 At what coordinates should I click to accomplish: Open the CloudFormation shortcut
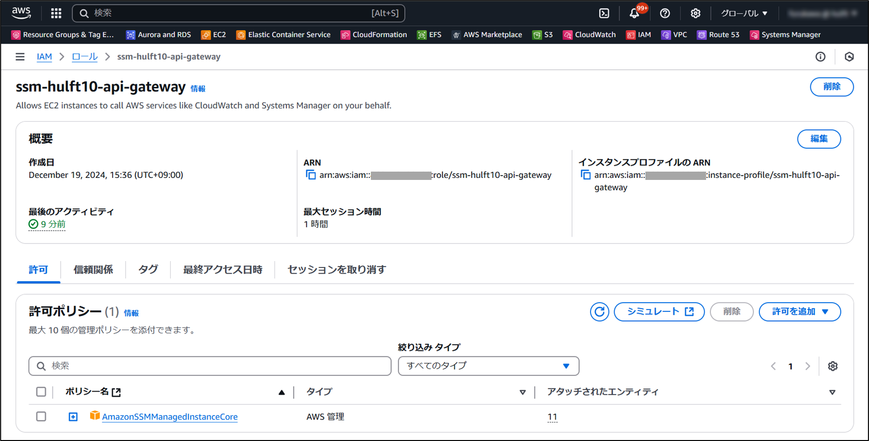(x=374, y=35)
